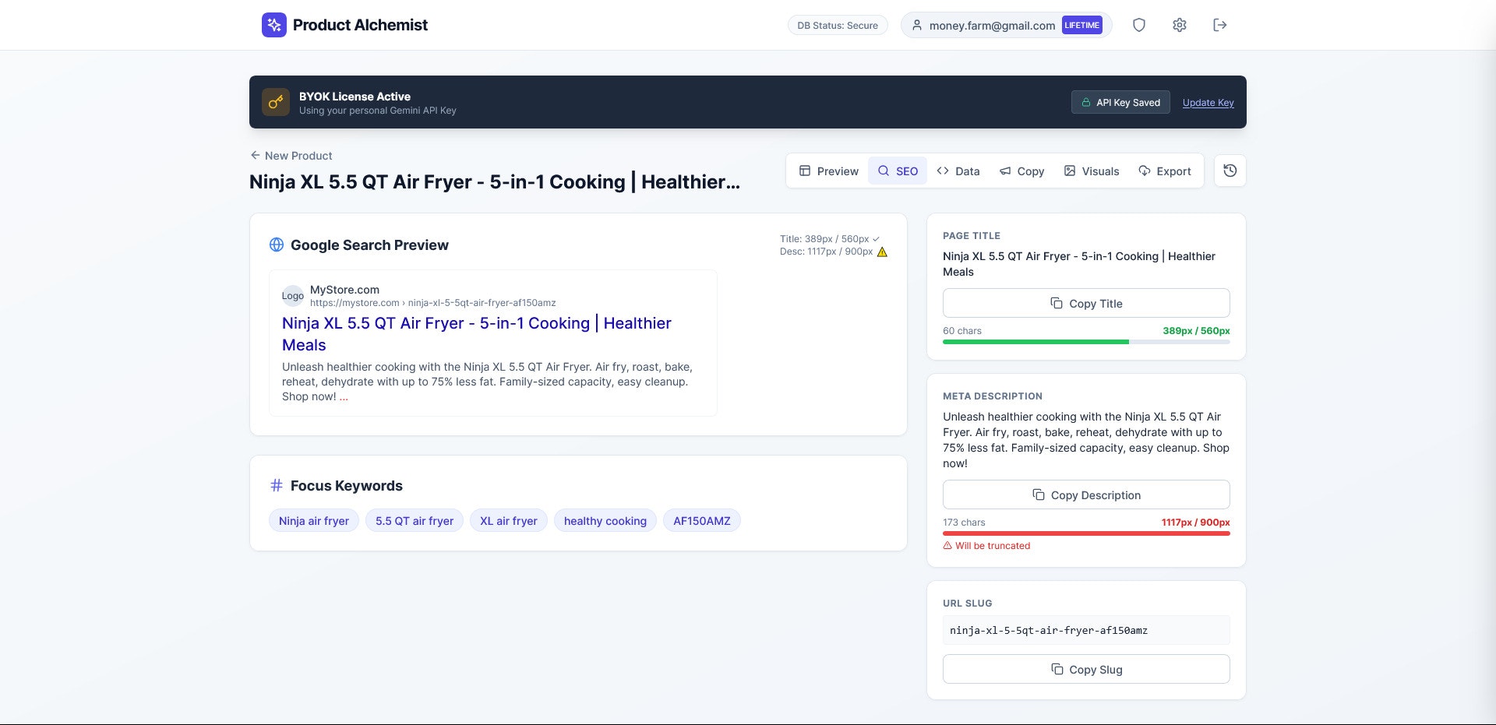Click the Copy Description button
This screenshot has width=1496, height=725.
tap(1086, 494)
